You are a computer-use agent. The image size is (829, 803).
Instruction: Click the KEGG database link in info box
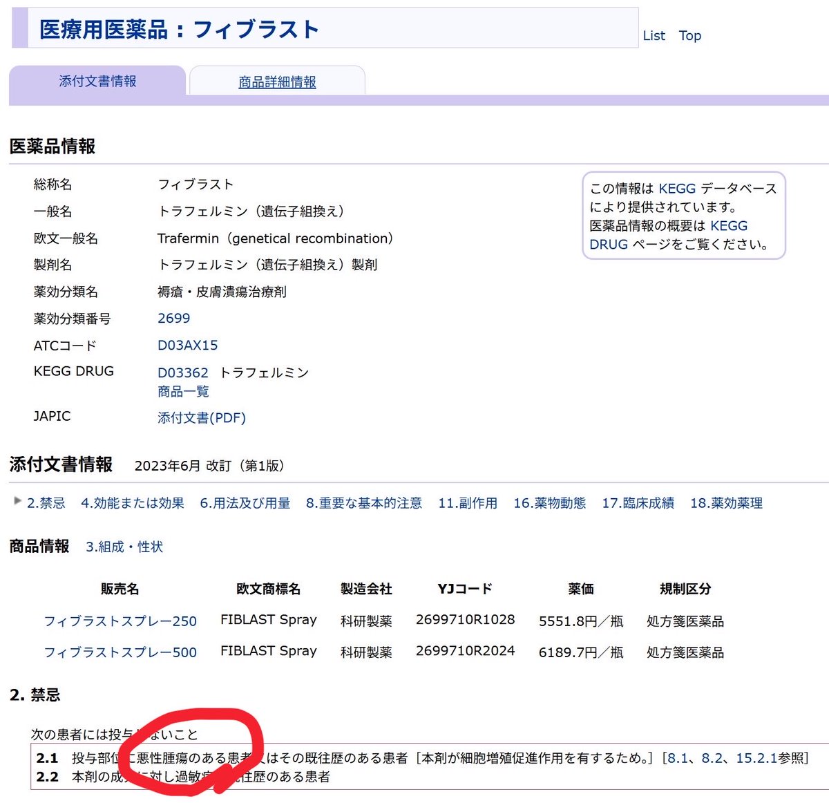(x=677, y=189)
